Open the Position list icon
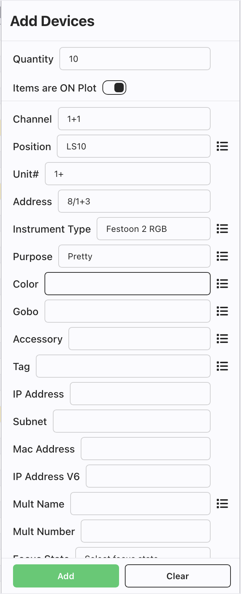 222,146
